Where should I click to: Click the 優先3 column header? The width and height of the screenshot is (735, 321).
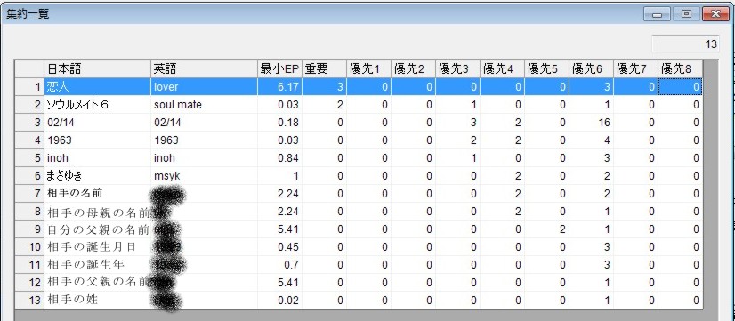point(457,68)
